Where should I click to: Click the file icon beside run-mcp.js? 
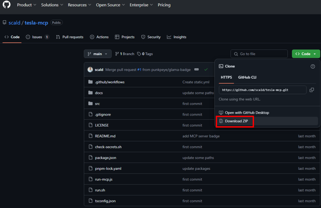(x=91, y=179)
